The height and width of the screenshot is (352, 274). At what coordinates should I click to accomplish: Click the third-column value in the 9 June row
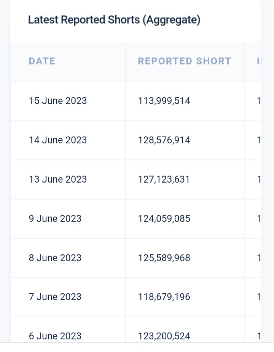coord(259,219)
